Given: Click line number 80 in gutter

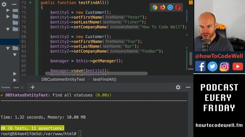Looking at the screenshot, I should click(x=24, y=37).
